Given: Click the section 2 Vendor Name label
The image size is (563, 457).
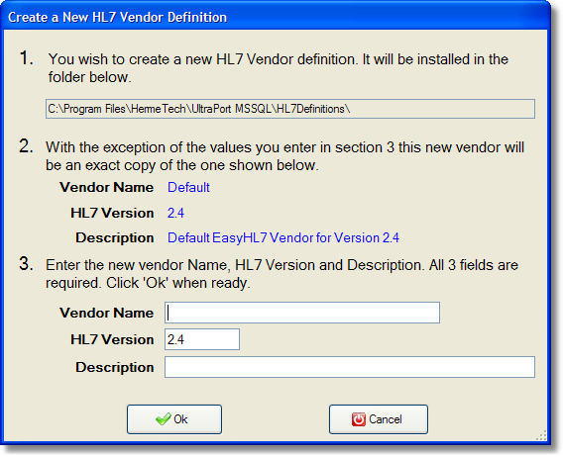Looking at the screenshot, I should coord(107,188).
